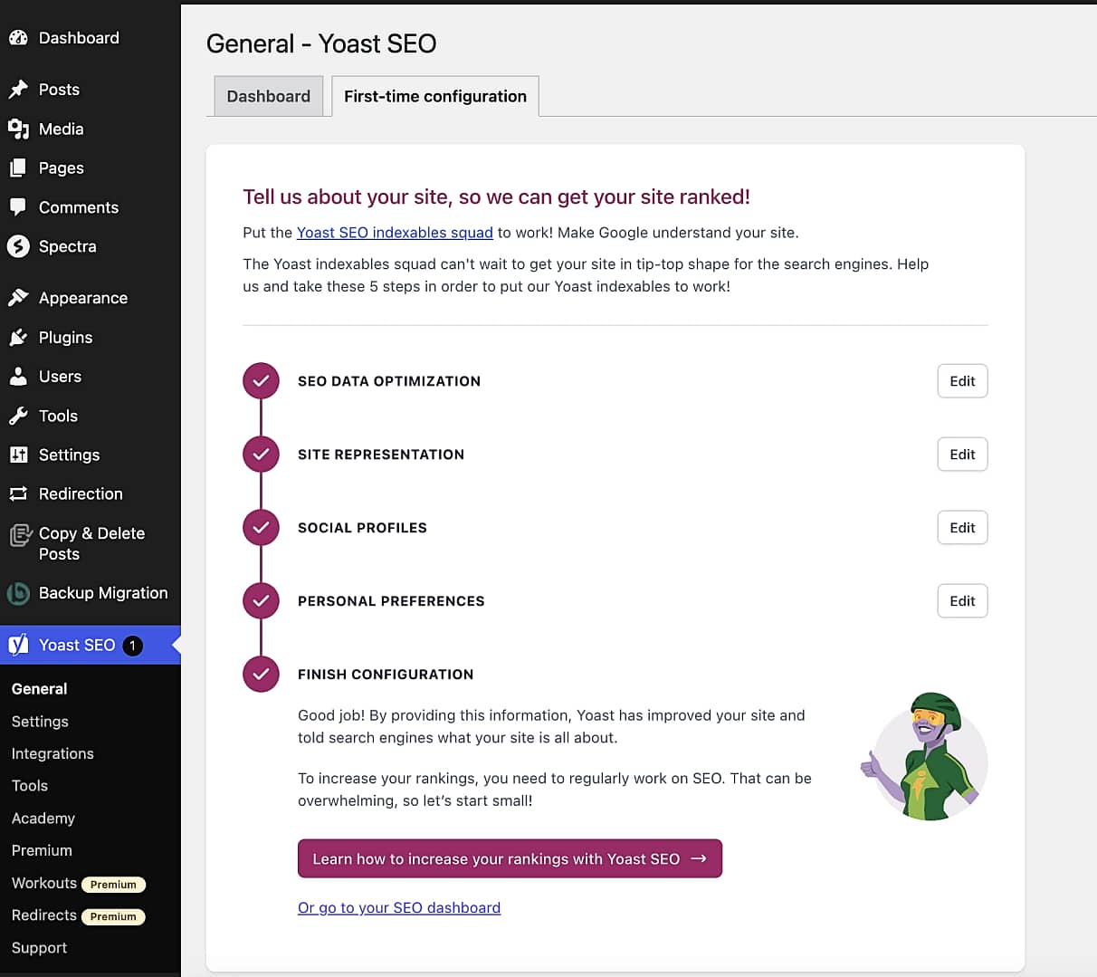This screenshot has width=1097, height=977.
Task: Open the Support submenu item
Action: (x=39, y=948)
